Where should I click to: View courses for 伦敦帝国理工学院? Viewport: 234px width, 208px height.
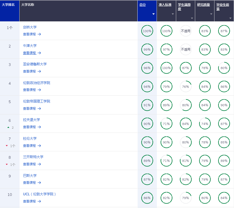pos(32,108)
